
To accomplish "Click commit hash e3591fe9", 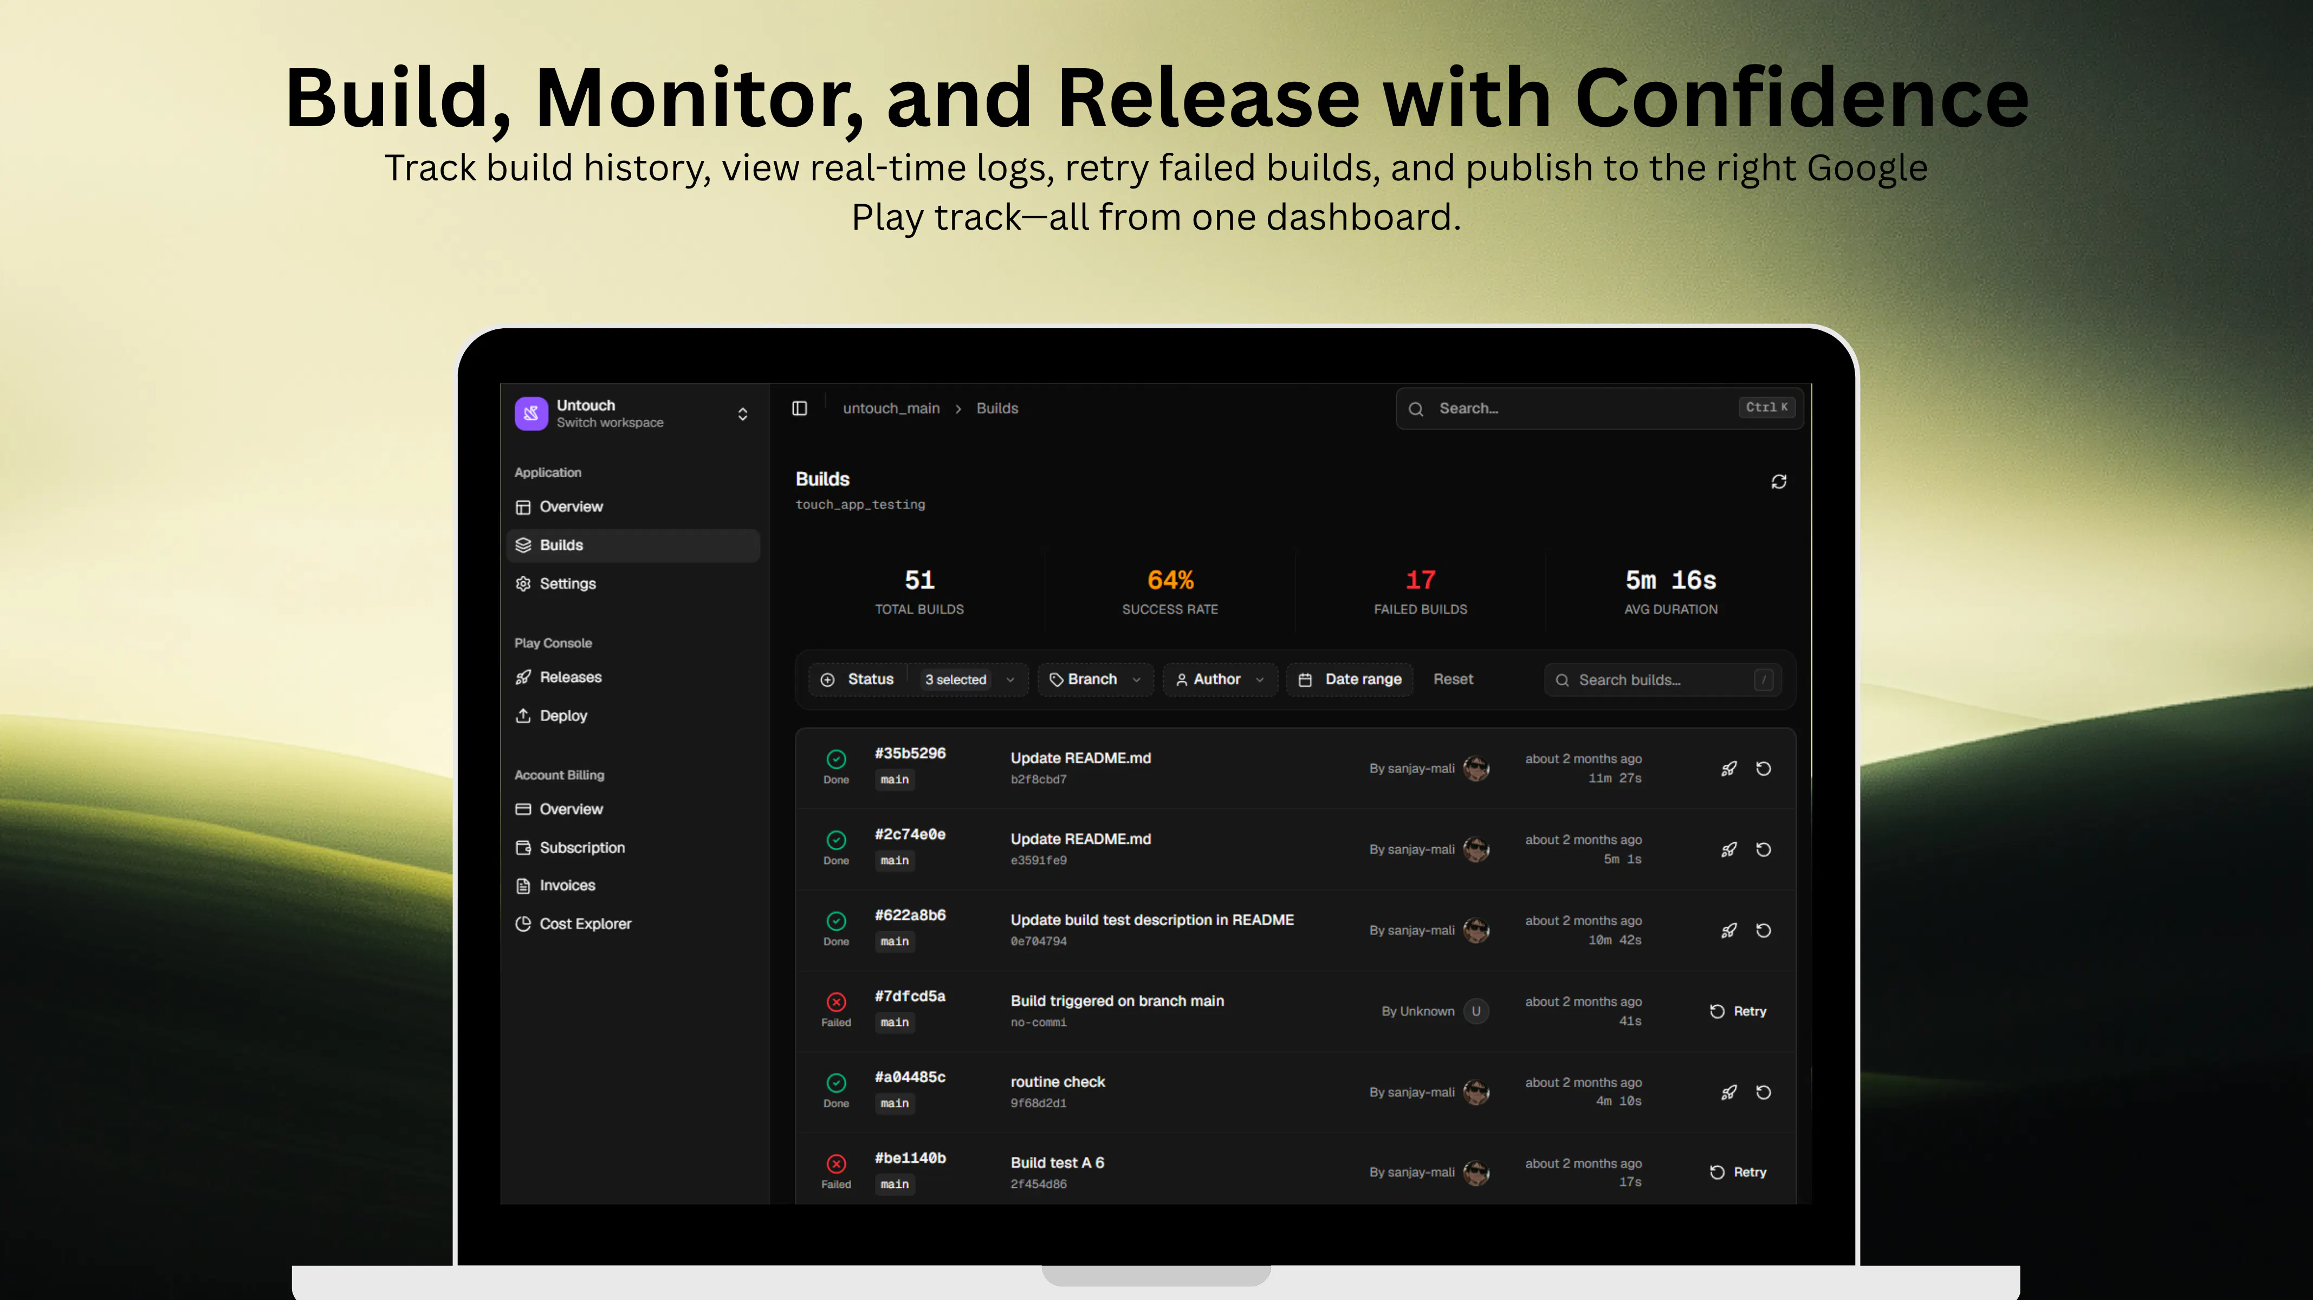I will pyautogui.click(x=1039, y=860).
